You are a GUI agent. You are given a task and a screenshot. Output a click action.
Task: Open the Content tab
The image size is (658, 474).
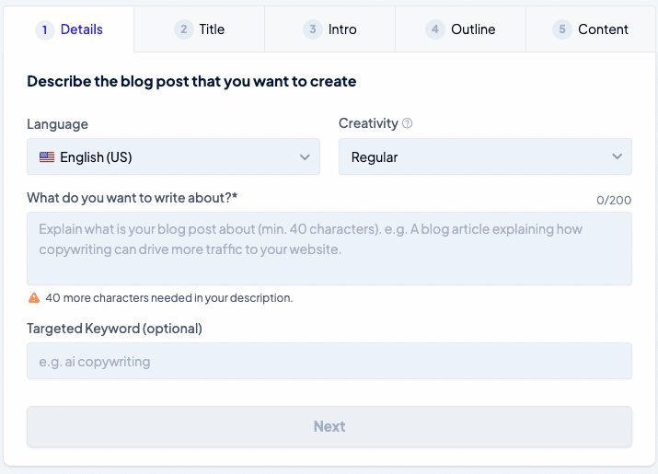591,29
